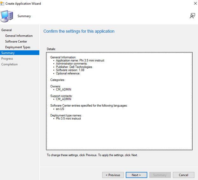Screen dimensions: 198x180
Task: Select the Completion step in sidebar
Action: tap(10, 64)
